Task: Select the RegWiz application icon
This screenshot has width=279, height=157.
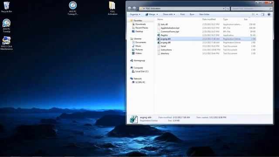Action: tap(159, 35)
